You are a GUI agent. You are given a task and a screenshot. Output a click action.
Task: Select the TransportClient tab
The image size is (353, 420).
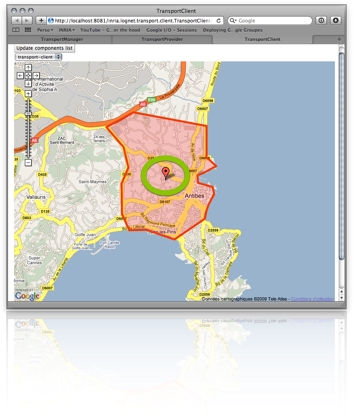(x=262, y=39)
